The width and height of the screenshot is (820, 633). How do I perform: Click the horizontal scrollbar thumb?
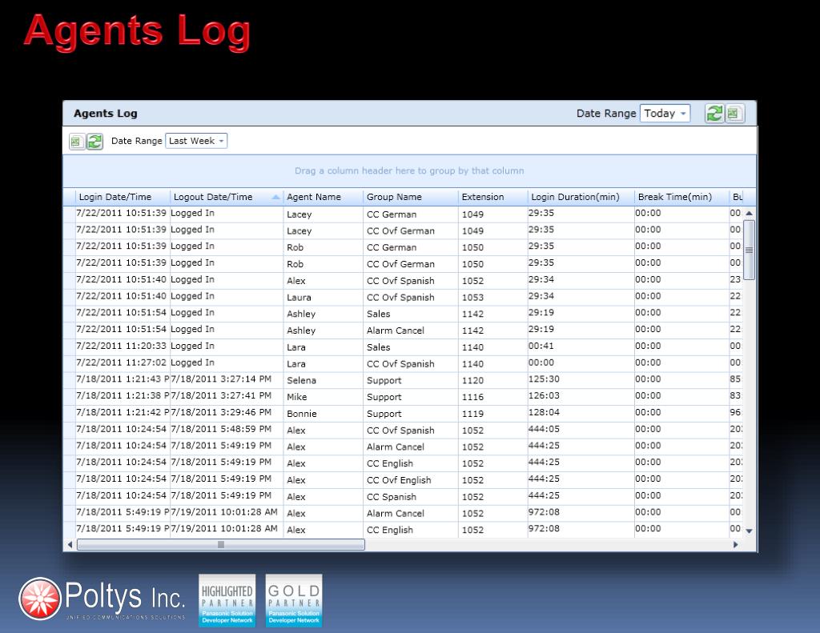[x=221, y=545]
